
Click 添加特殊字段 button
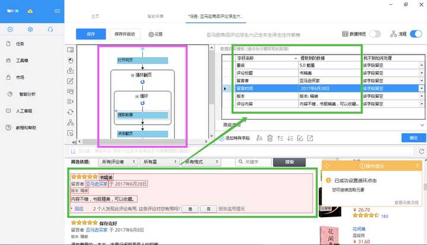tap(234, 138)
